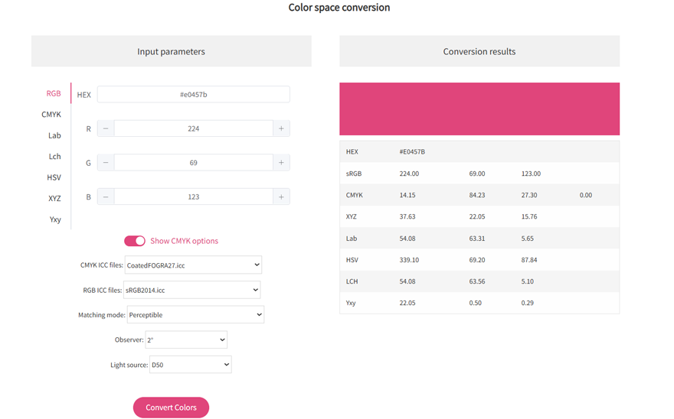Open the HSV input tab
This screenshot has width=674, height=419.
54,177
